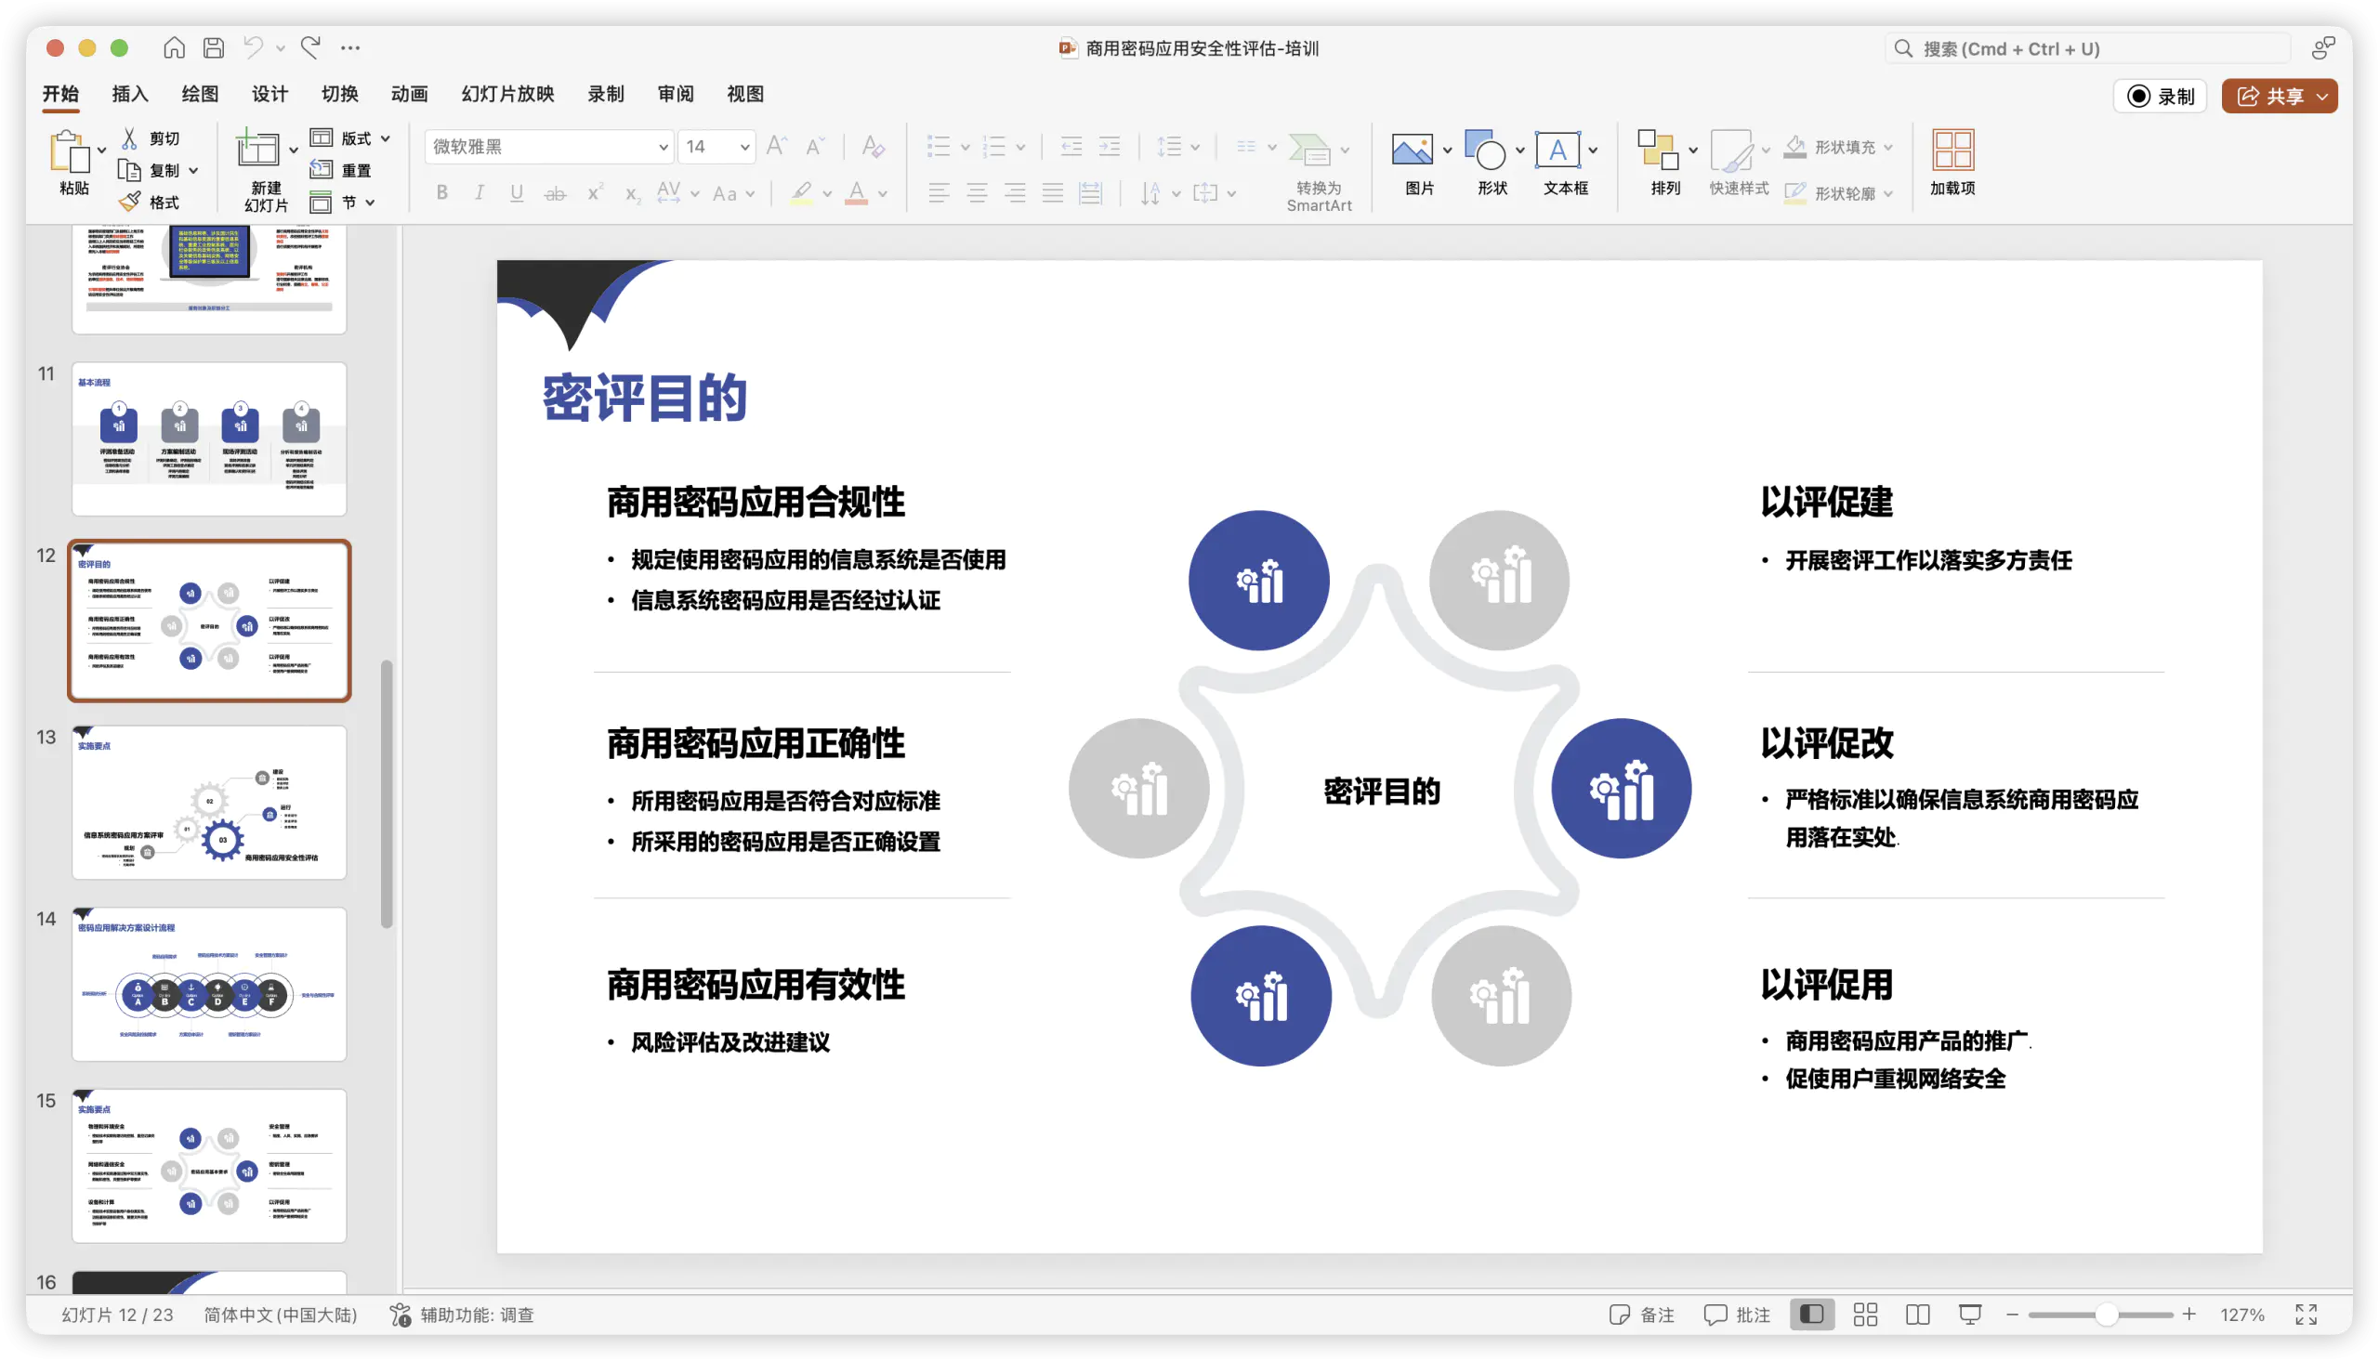This screenshot has height=1361, width=2379.
Task: Fit slide to window icon
Action: [2307, 1315]
